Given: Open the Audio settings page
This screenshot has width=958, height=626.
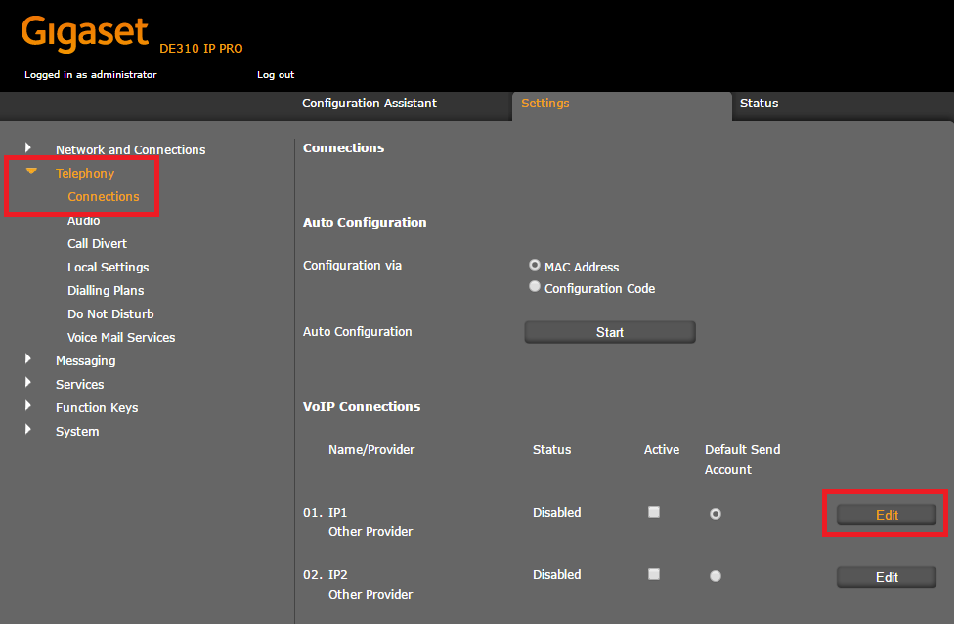Looking at the screenshot, I should pos(83,220).
